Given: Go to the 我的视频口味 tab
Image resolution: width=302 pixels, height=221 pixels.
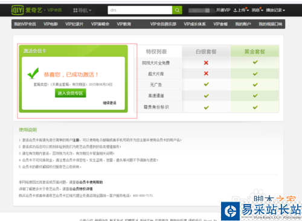Looking at the screenshot, I should pyautogui.click(x=271, y=24).
